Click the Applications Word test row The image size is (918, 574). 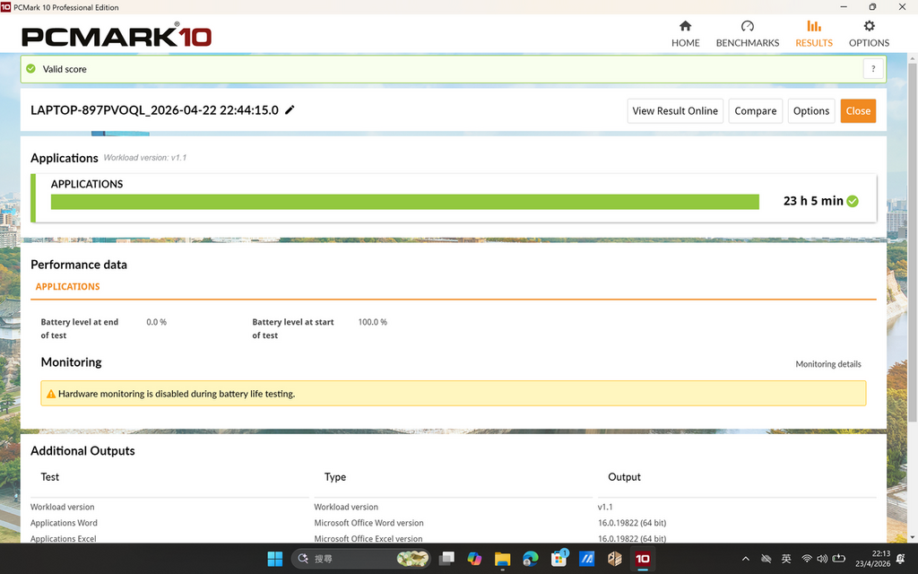coord(64,523)
